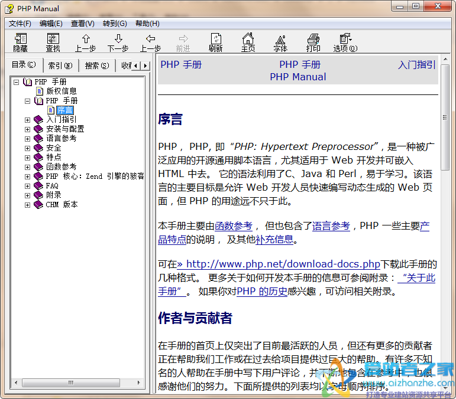Viewport: 456px width, 399px height.
Task: Expand the 语言参考 tree node
Action: (27, 139)
